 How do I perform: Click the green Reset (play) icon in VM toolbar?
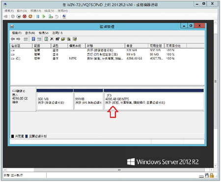click(x=44, y=16)
